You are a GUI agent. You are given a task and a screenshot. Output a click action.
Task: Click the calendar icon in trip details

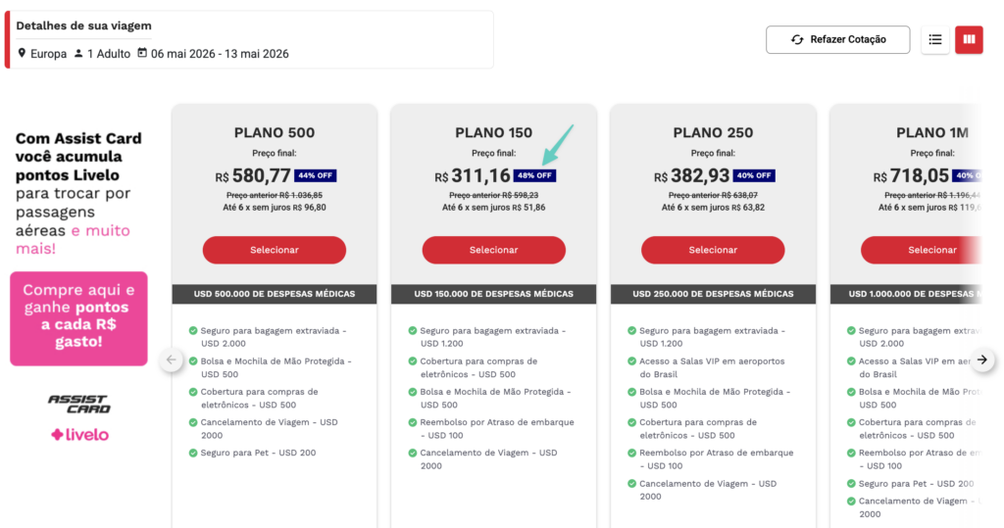pos(142,53)
